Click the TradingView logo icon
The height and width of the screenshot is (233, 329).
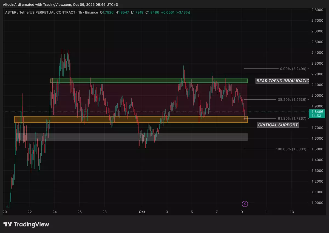coord(8,224)
